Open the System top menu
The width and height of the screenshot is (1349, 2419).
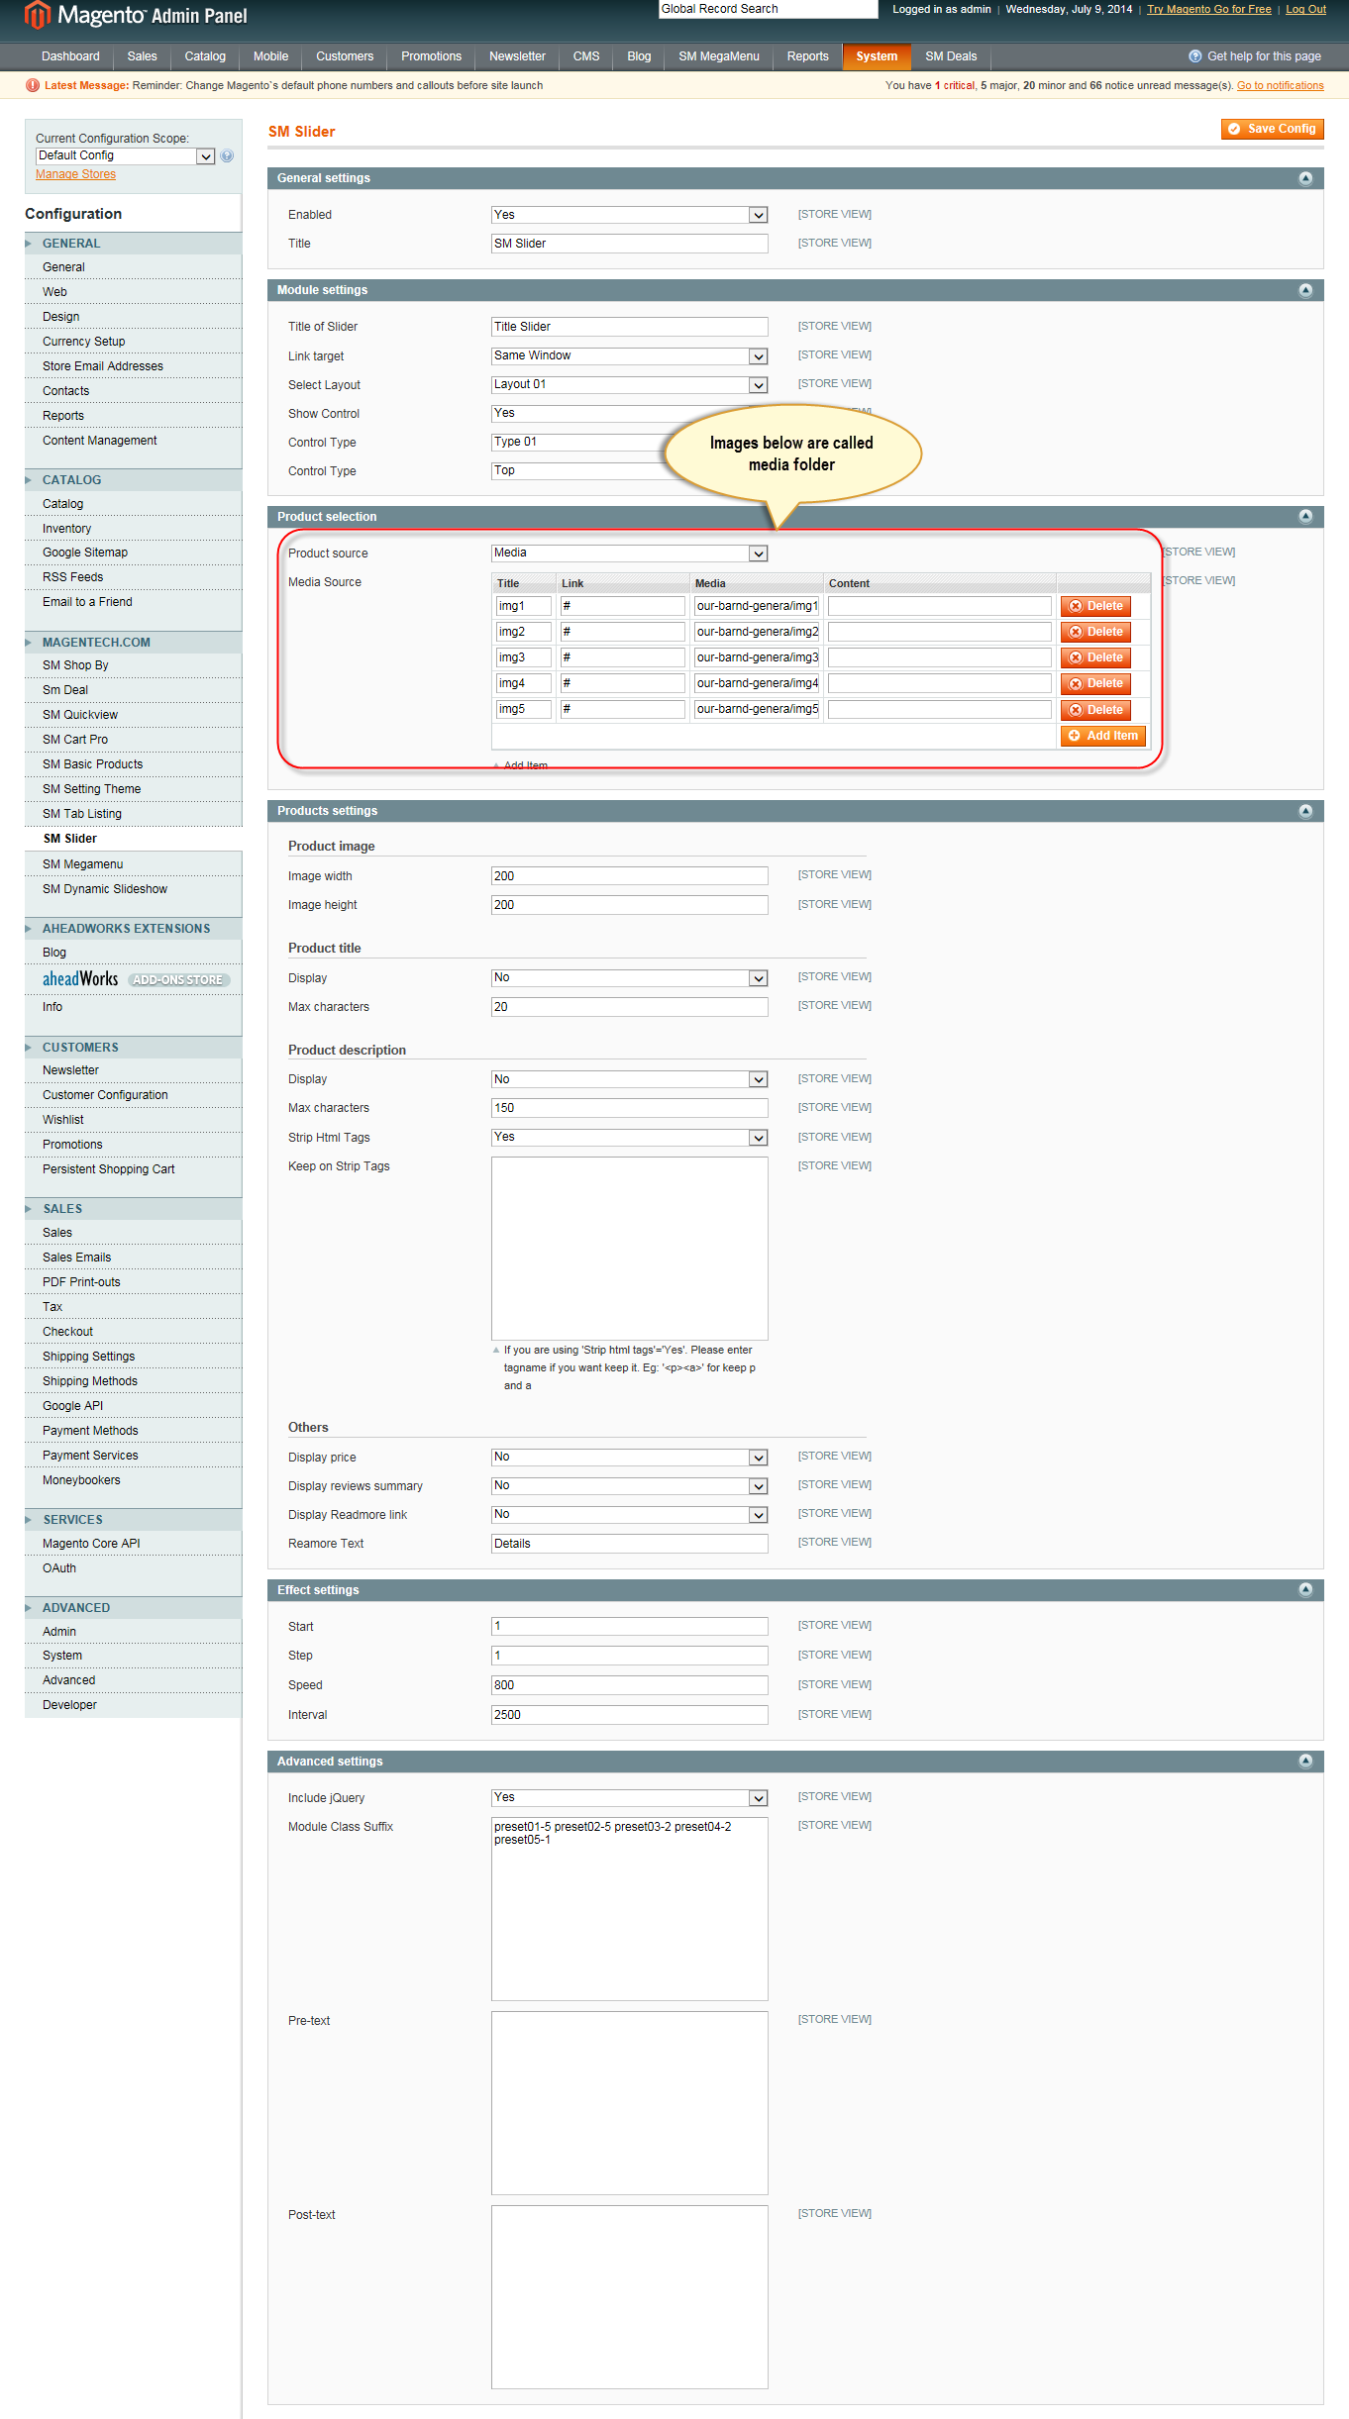(x=877, y=56)
